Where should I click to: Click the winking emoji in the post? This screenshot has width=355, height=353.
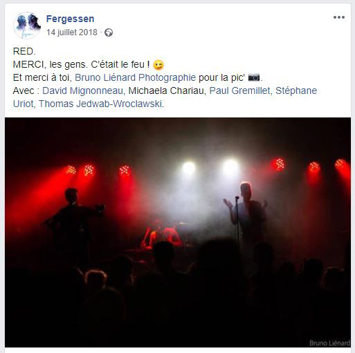pos(158,65)
